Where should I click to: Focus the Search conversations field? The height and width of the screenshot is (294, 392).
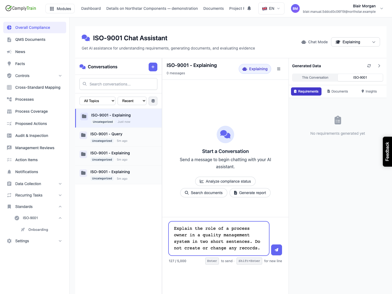(x=118, y=84)
